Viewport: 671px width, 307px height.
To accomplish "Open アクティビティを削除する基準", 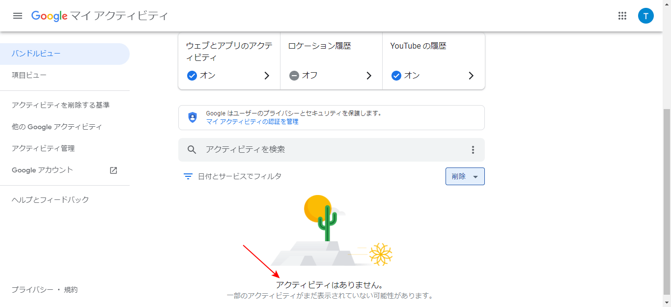I will (65, 105).
